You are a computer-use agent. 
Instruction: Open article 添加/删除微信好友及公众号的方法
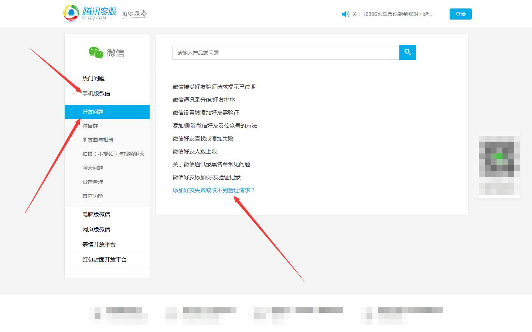pos(215,126)
